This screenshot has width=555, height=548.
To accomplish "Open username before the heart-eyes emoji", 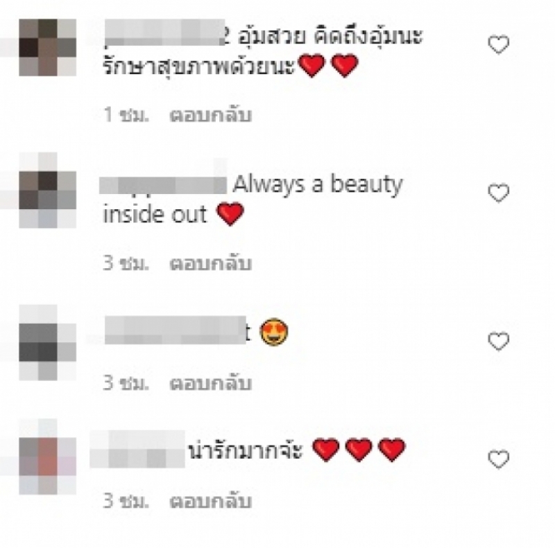I will (178, 330).
